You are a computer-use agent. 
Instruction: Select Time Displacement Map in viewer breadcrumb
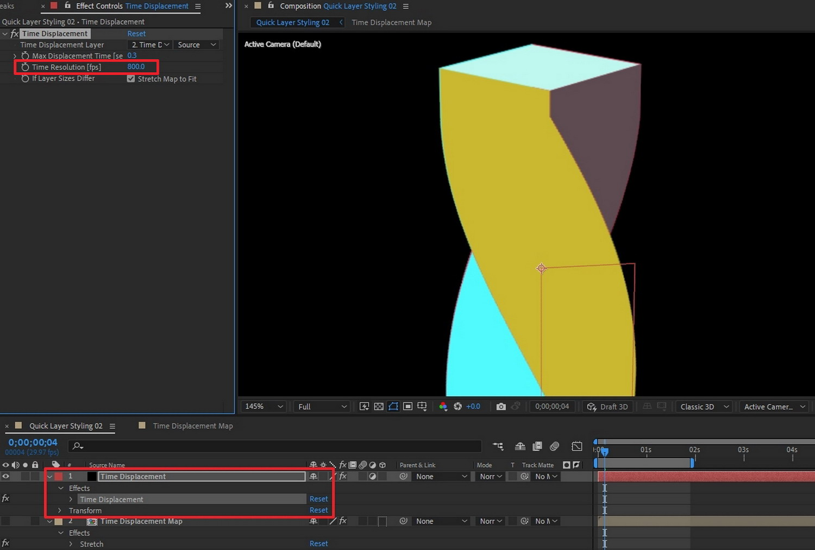391,22
